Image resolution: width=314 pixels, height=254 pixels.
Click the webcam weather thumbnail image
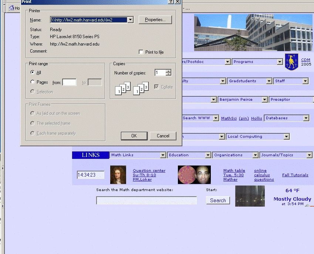click(x=250, y=196)
